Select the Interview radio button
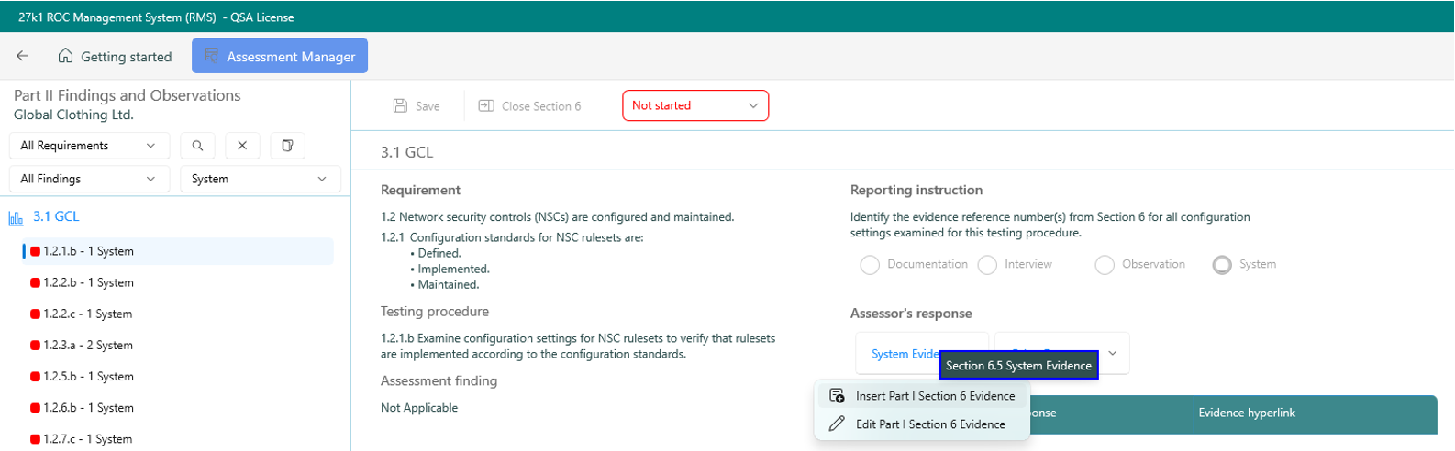The height and width of the screenshot is (451, 1455). [x=987, y=265]
